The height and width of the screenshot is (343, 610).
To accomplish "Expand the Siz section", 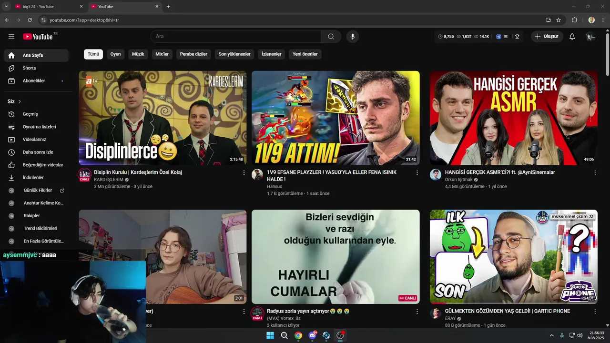I will click(14, 101).
